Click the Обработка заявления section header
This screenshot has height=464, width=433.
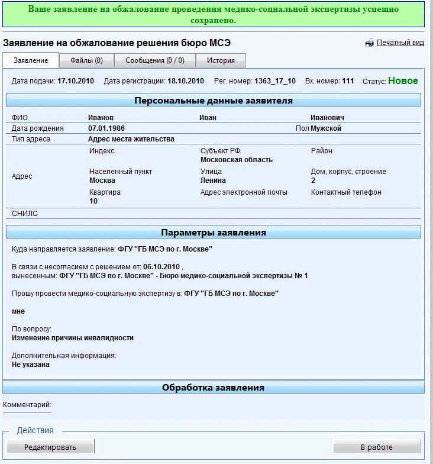click(214, 388)
